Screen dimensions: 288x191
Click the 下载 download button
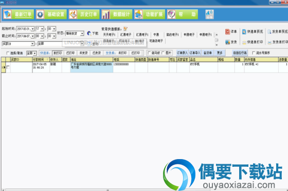pyautogui.click(x=93, y=33)
